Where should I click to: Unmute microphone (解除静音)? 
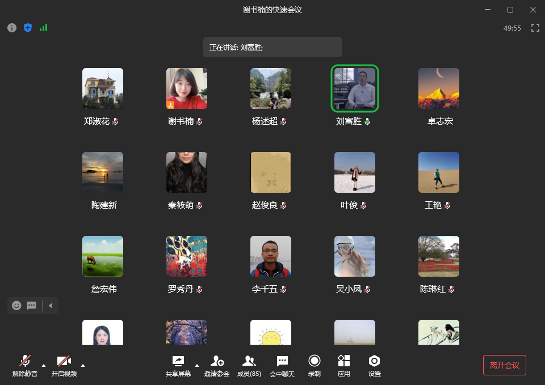tap(25, 366)
